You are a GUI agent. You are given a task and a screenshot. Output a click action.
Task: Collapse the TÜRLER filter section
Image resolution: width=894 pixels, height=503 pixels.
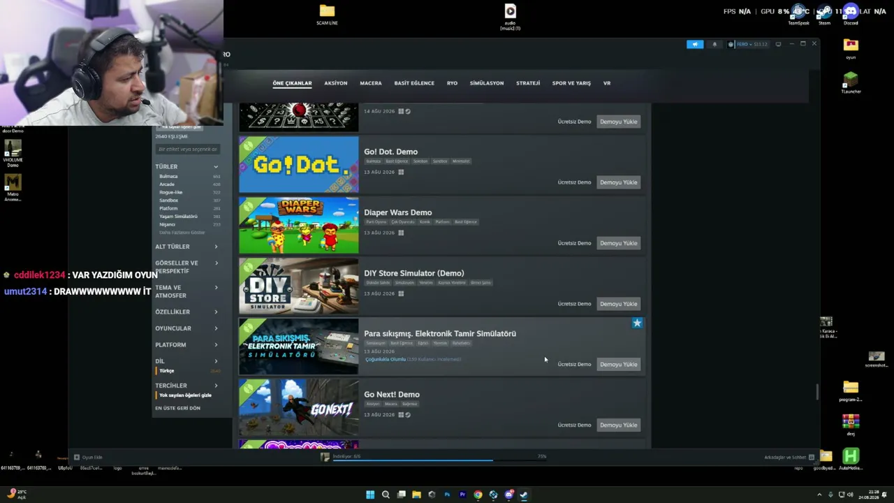(x=186, y=167)
